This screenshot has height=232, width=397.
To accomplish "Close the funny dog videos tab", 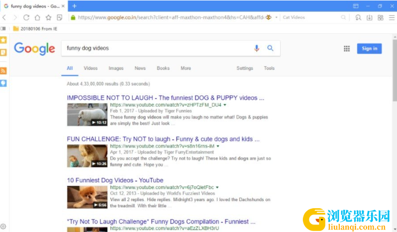I will pos(63,6).
